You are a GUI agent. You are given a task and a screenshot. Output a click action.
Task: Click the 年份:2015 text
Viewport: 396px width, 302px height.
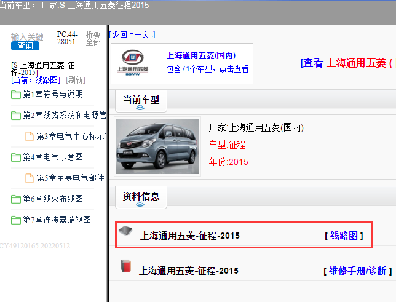[229, 162]
